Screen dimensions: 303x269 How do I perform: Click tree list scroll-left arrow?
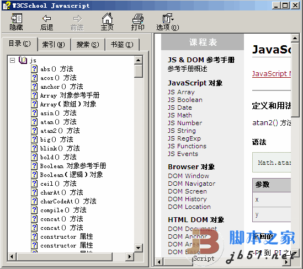tap(12, 257)
